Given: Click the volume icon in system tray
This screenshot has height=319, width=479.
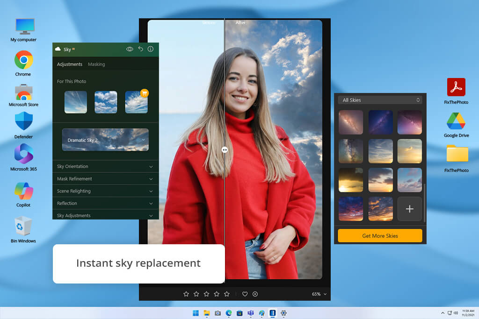Looking at the screenshot, I should coord(456,313).
